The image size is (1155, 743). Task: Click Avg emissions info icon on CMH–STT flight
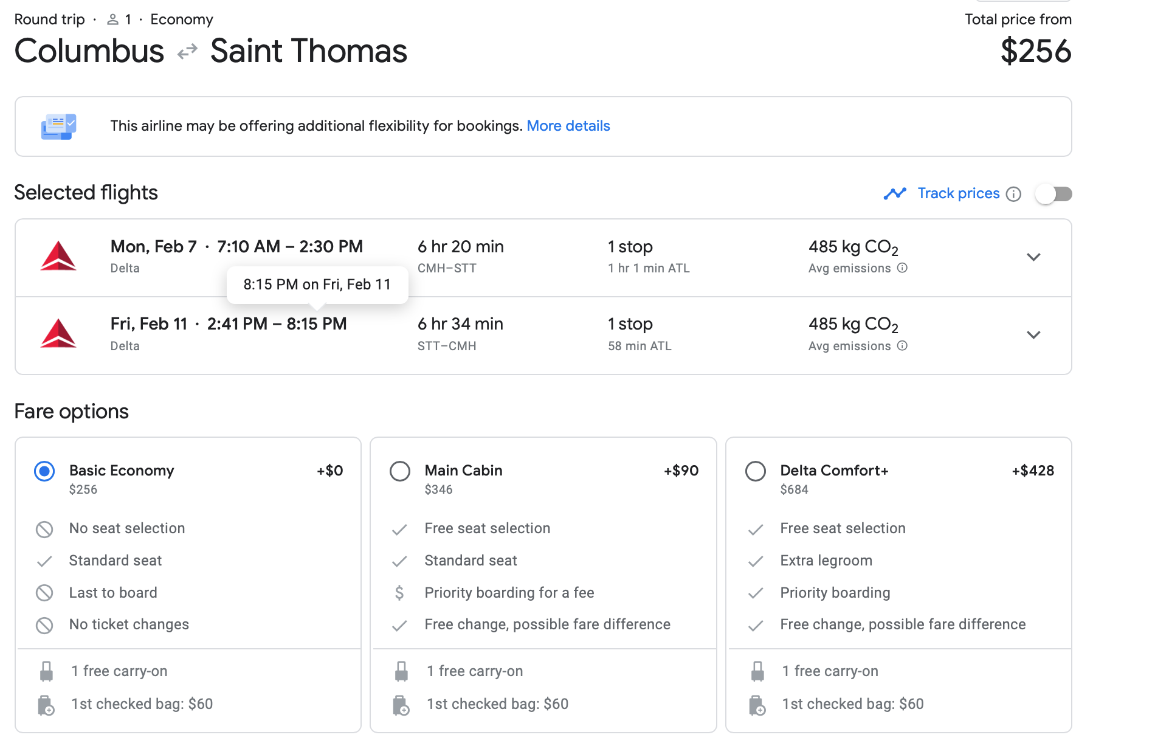click(902, 268)
